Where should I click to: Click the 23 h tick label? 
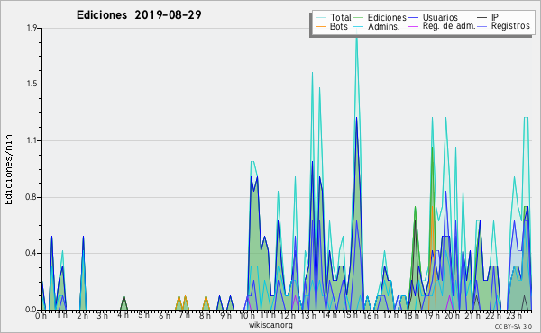point(513,315)
